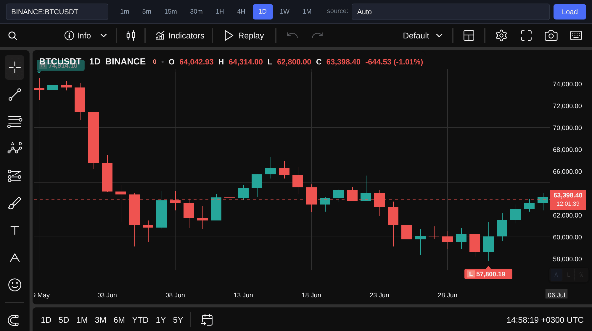Click the Load button
This screenshot has width=592, height=331.
[x=570, y=12]
